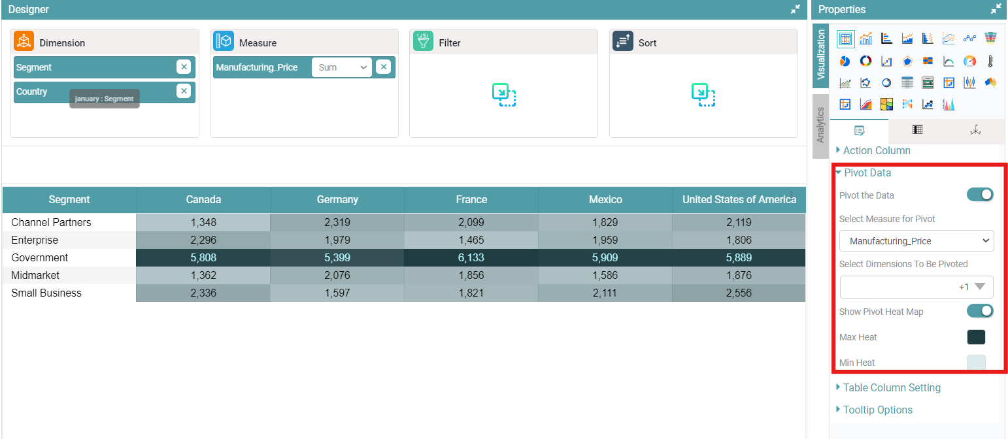Open Select Measure for Pivot dropdown
Viewport: 1008px width, 439px height.
[x=916, y=241]
